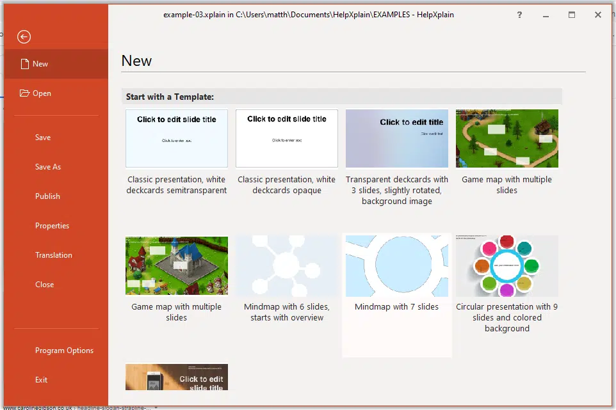Click the question mark help icon
The width and height of the screenshot is (616, 410).
(x=519, y=15)
